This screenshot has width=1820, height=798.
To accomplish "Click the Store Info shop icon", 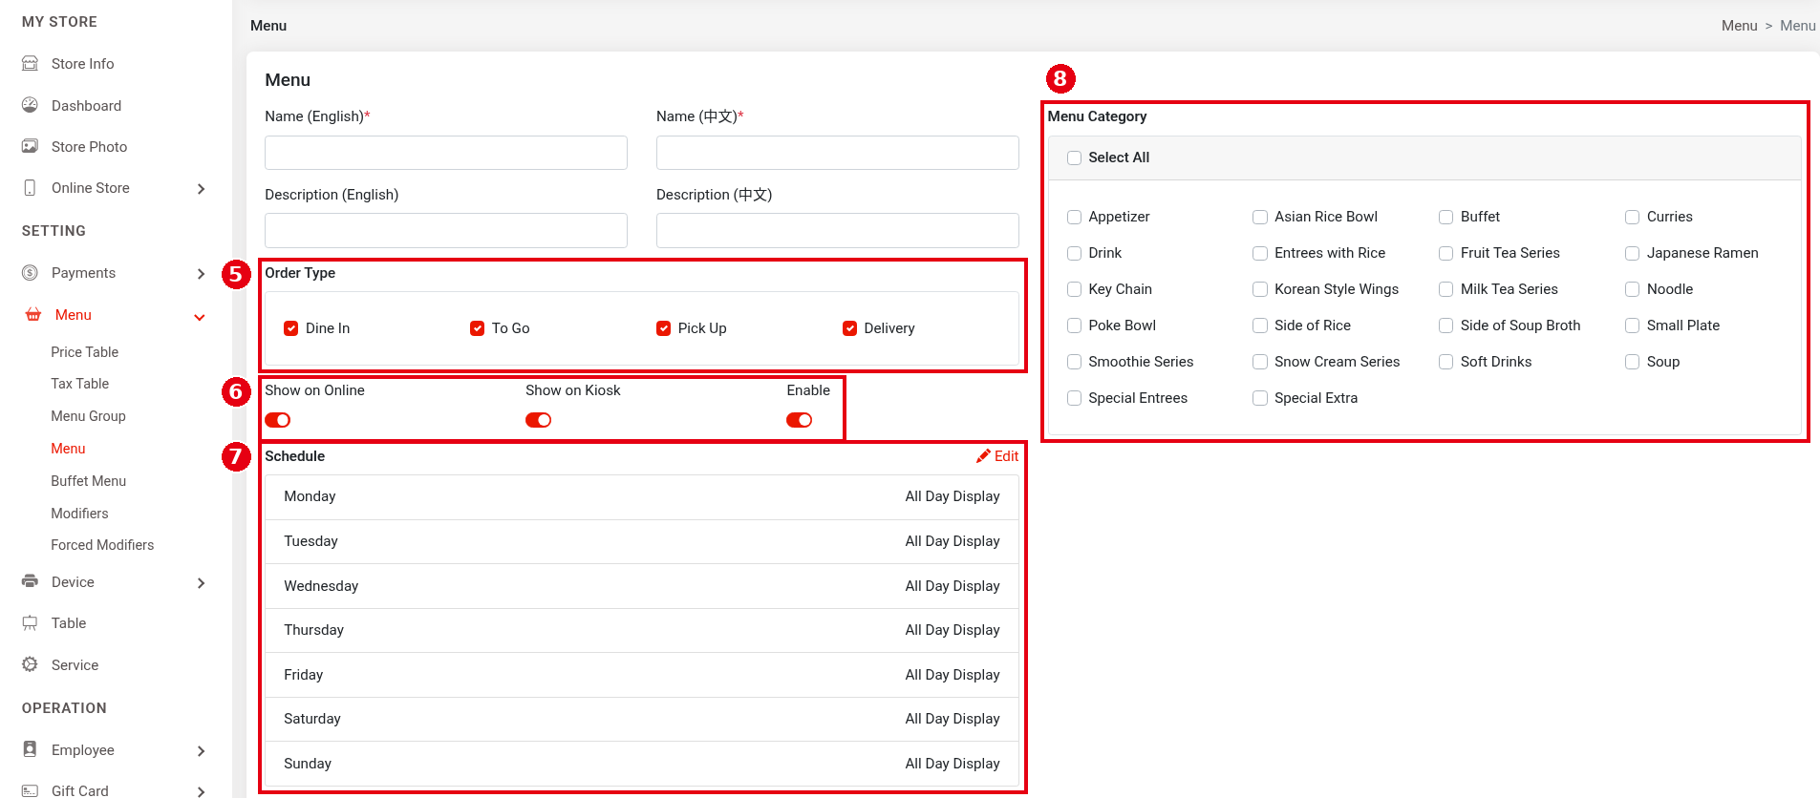I will [31, 64].
